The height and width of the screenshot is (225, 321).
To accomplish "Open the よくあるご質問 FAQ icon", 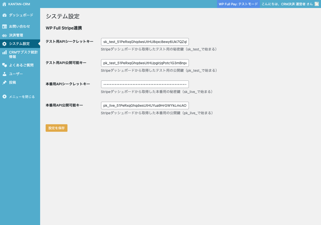I will (x=4, y=65).
